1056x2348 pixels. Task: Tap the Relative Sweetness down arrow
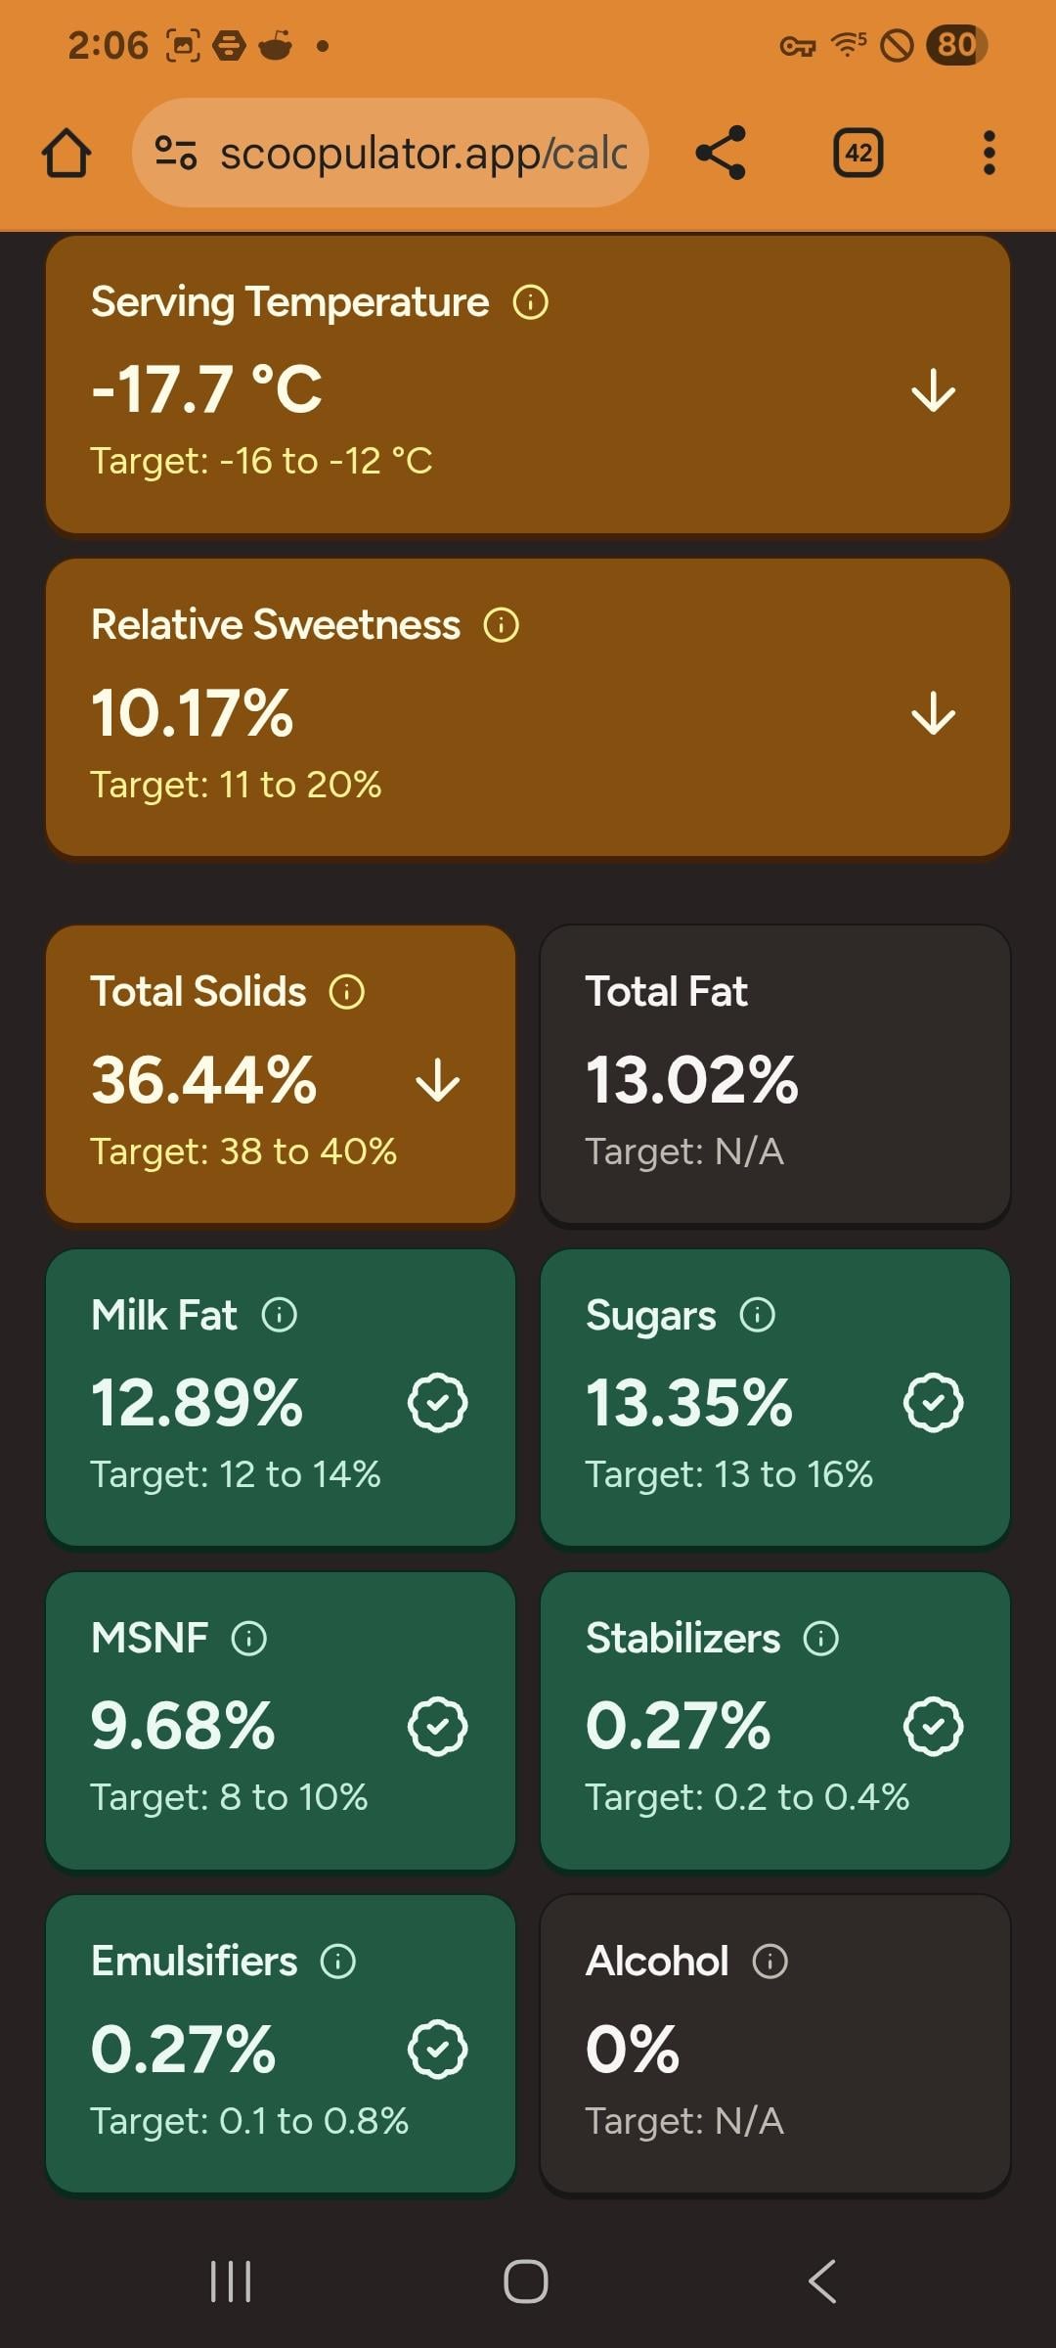(934, 714)
